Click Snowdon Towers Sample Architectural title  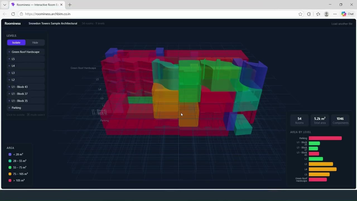pyautogui.click(x=53, y=23)
